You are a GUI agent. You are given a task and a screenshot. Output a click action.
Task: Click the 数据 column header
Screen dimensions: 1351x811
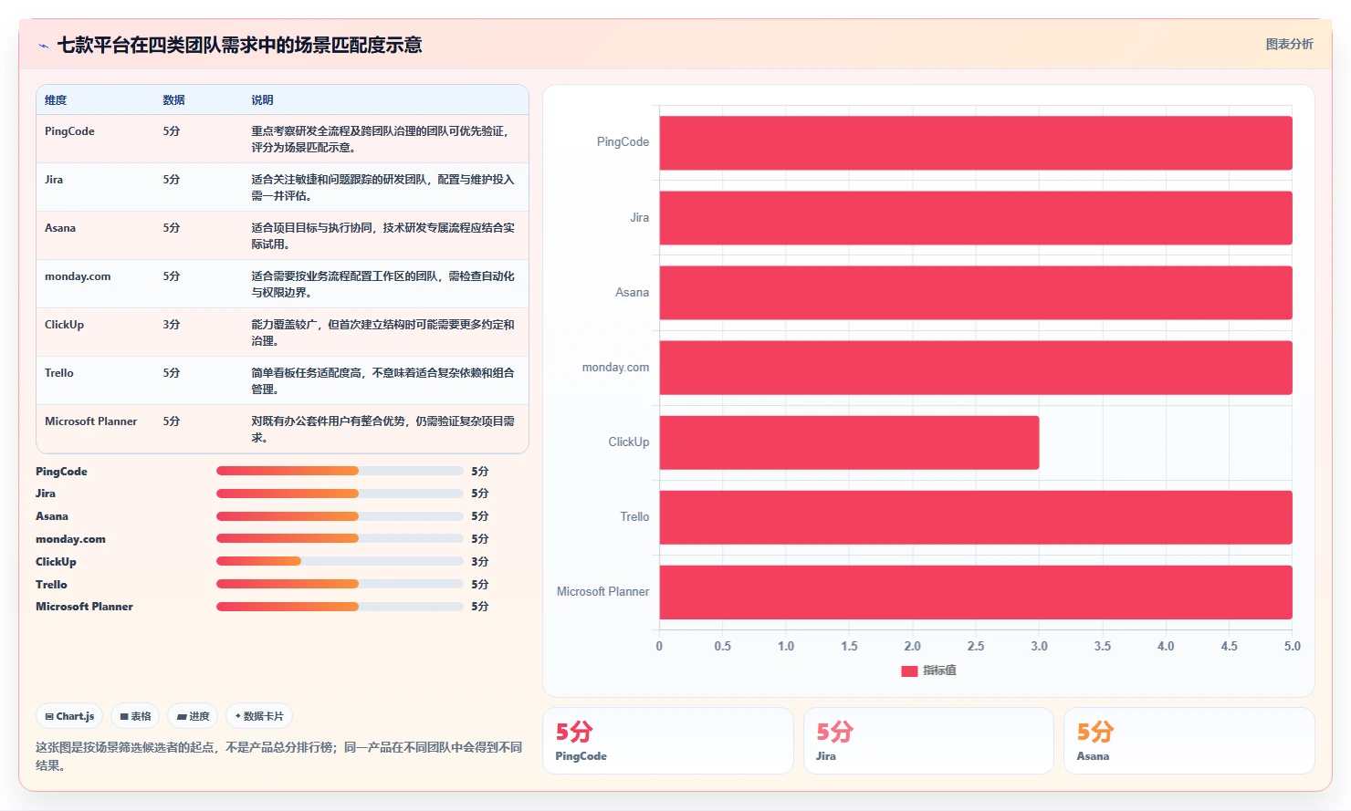(173, 100)
